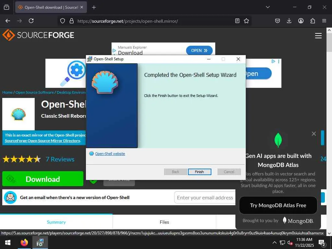
Task: Show hidden system tray icons
Action: [x=274, y=243]
